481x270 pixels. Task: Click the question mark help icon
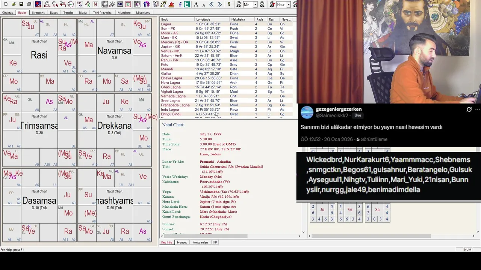pyautogui.click(x=229, y=4)
